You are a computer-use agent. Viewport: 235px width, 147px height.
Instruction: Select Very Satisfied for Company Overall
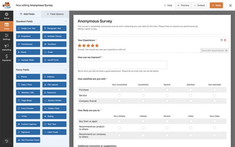(x=214, y=101)
